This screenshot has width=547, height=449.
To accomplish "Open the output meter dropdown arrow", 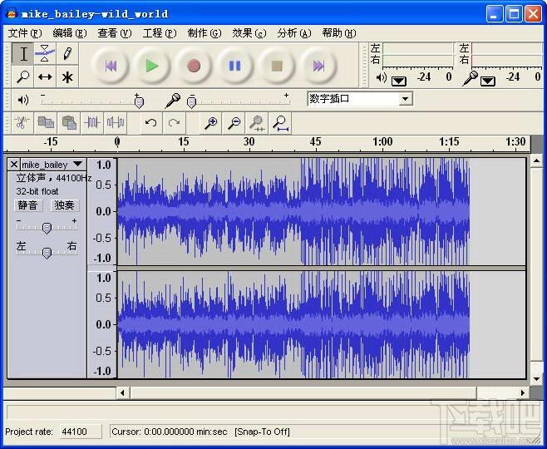I will click(399, 81).
